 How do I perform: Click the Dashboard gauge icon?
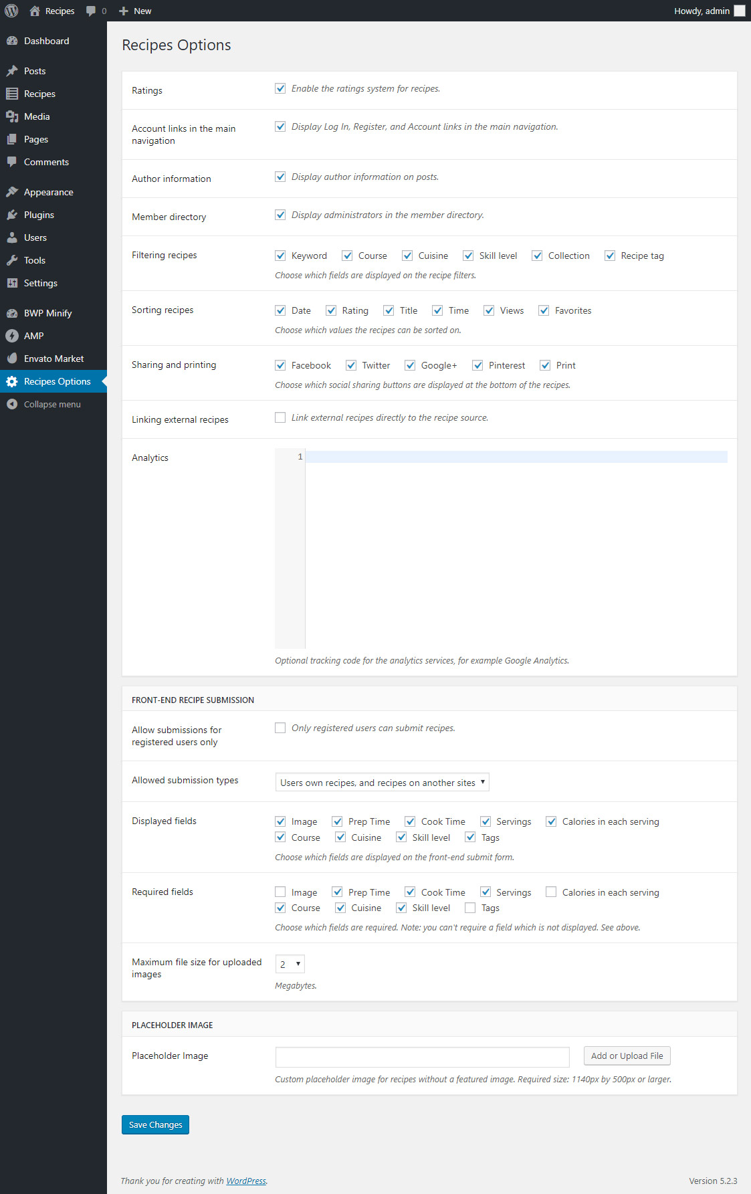pyautogui.click(x=12, y=41)
